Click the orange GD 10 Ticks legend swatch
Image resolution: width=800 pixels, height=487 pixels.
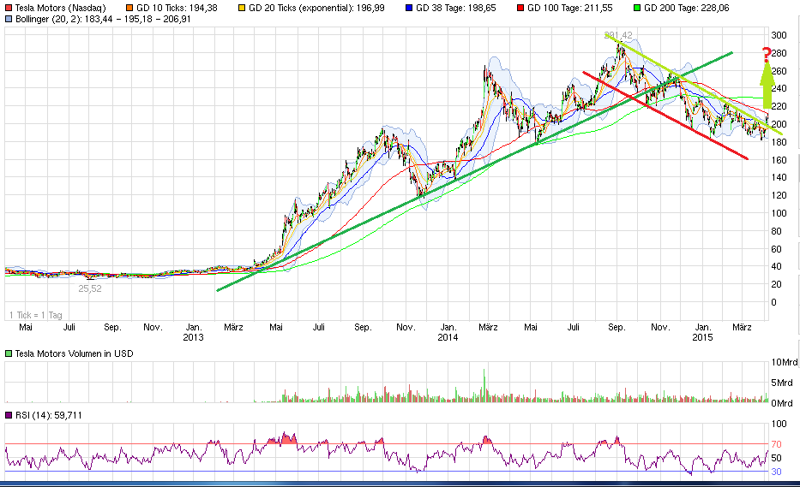pyautogui.click(x=129, y=9)
